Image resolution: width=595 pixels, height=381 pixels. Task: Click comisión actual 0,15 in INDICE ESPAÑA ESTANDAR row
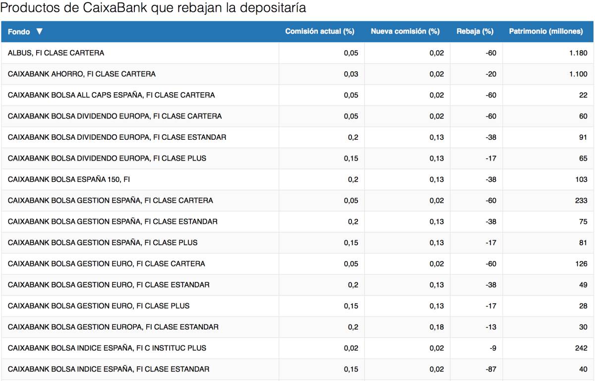[x=351, y=369]
